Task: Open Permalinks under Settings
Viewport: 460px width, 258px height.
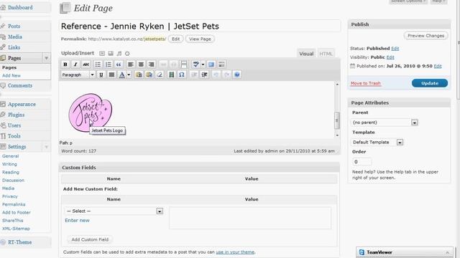Action: point(14,204)
